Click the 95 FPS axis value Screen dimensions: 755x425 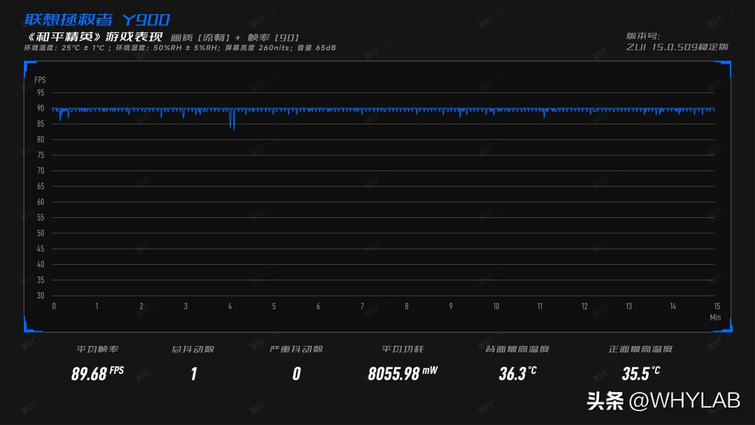(x=41, y=92)
